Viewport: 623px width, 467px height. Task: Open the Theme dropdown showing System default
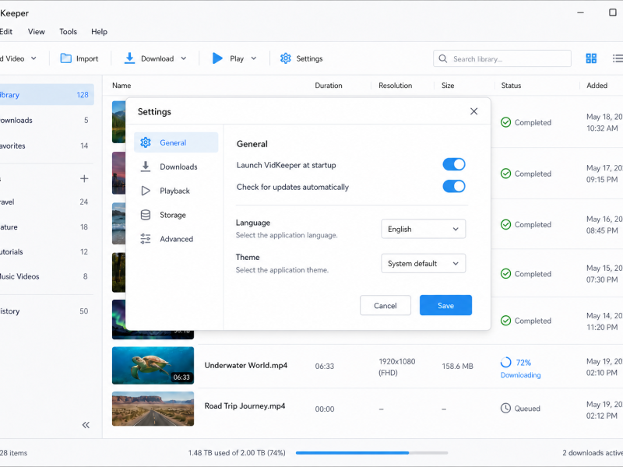423,263
